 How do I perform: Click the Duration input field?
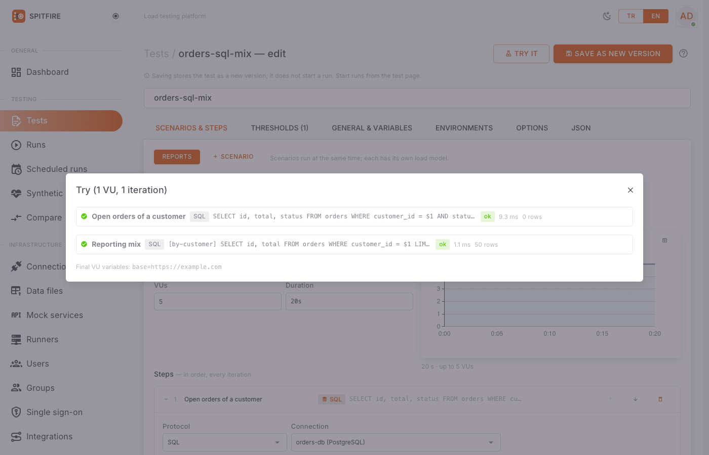click(349, 301)
